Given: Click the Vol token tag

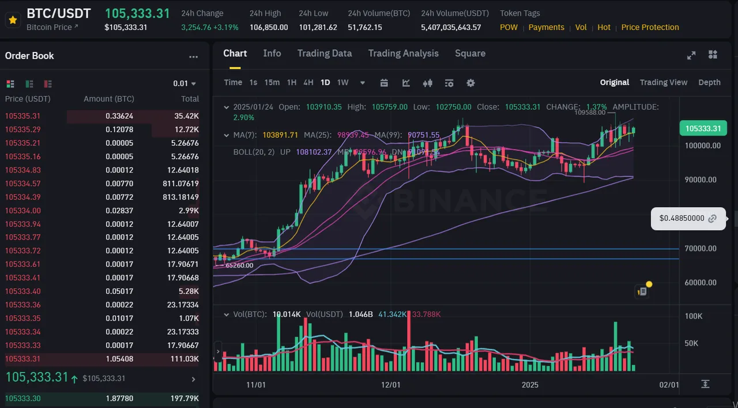Looking at the screenshot, I should pos(581,27).
